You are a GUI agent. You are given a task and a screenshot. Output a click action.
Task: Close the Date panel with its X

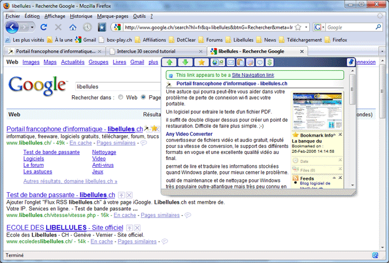pos(340,160)
